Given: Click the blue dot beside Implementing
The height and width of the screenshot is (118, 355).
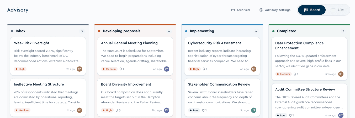Looking at the screenshot, I should click(x=186, y=31).
